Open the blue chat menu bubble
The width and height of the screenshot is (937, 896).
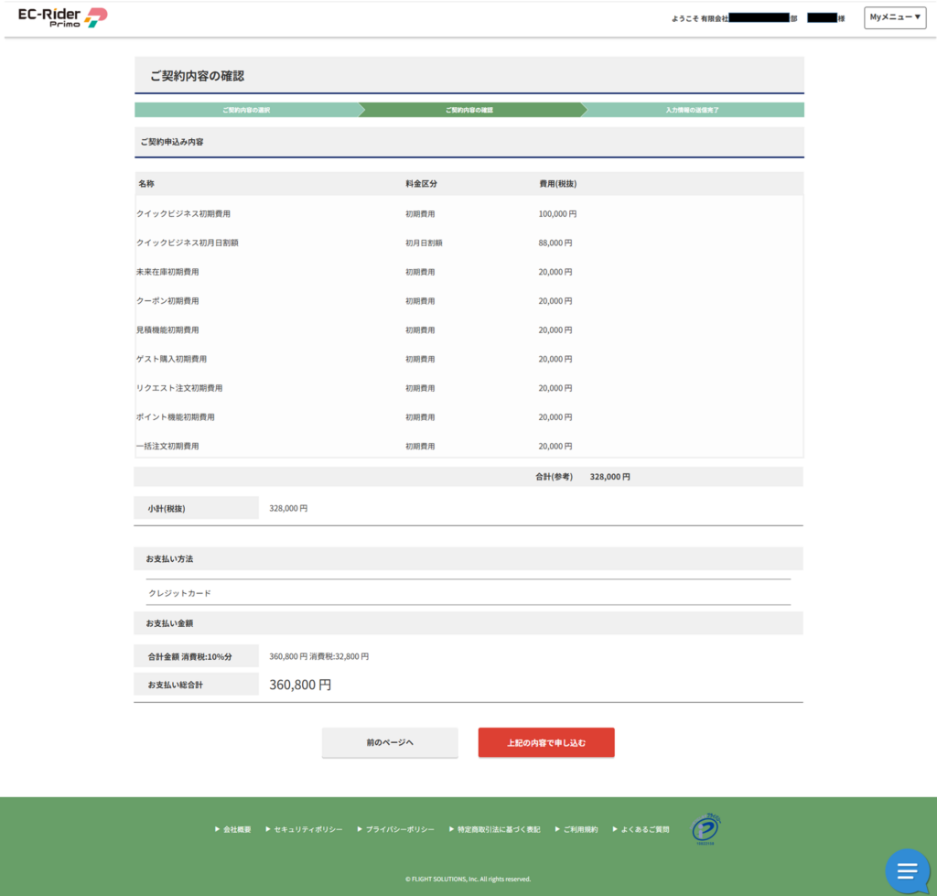point(907,870)
